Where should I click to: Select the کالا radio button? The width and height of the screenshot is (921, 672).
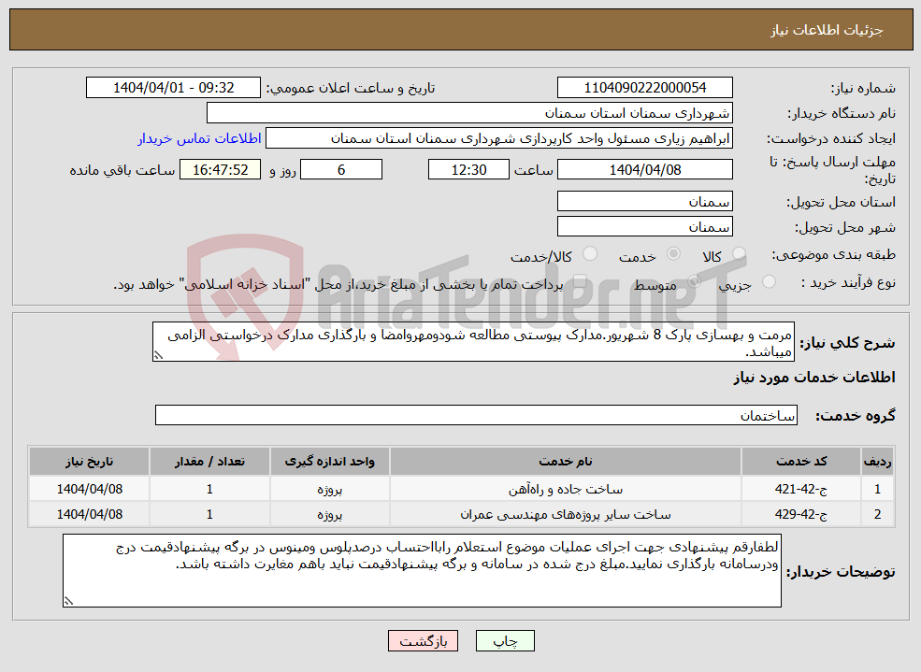pyautogui.click(x=739, y=253)
